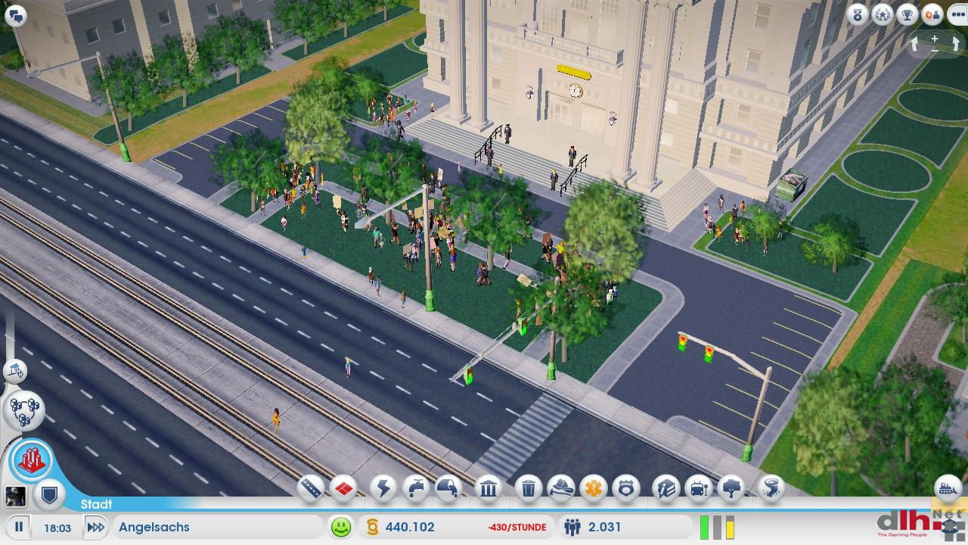
Task: Click the Stadt label
Action: click(96, 504)
